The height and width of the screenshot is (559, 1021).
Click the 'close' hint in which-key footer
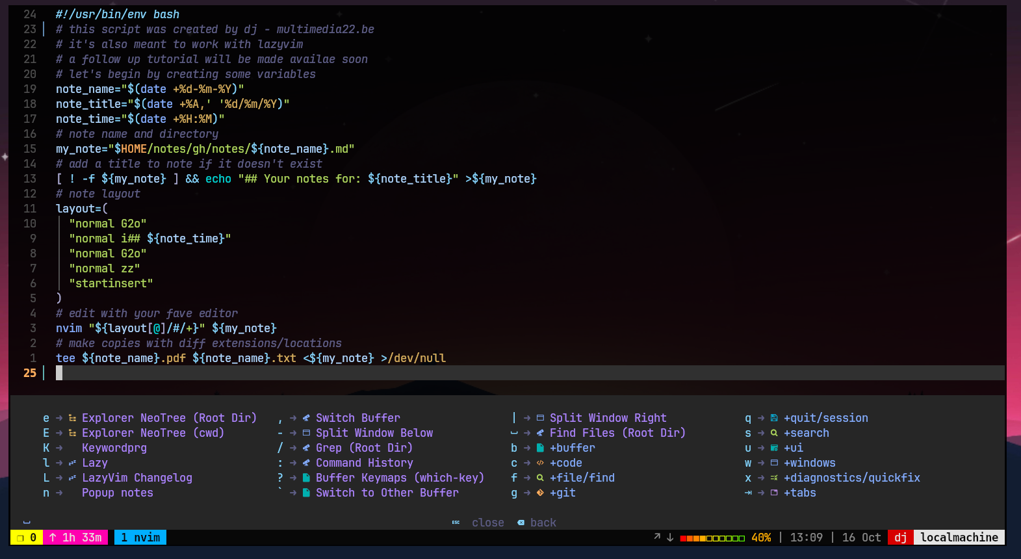click(x=488, y=523)
